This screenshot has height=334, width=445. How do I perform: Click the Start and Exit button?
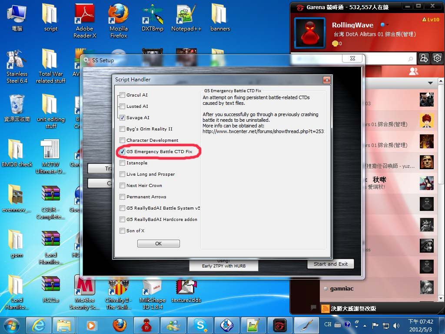click(x=331, y=264)
